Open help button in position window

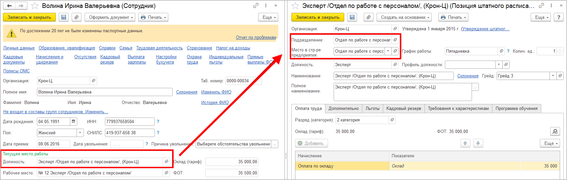click(559, 17)
